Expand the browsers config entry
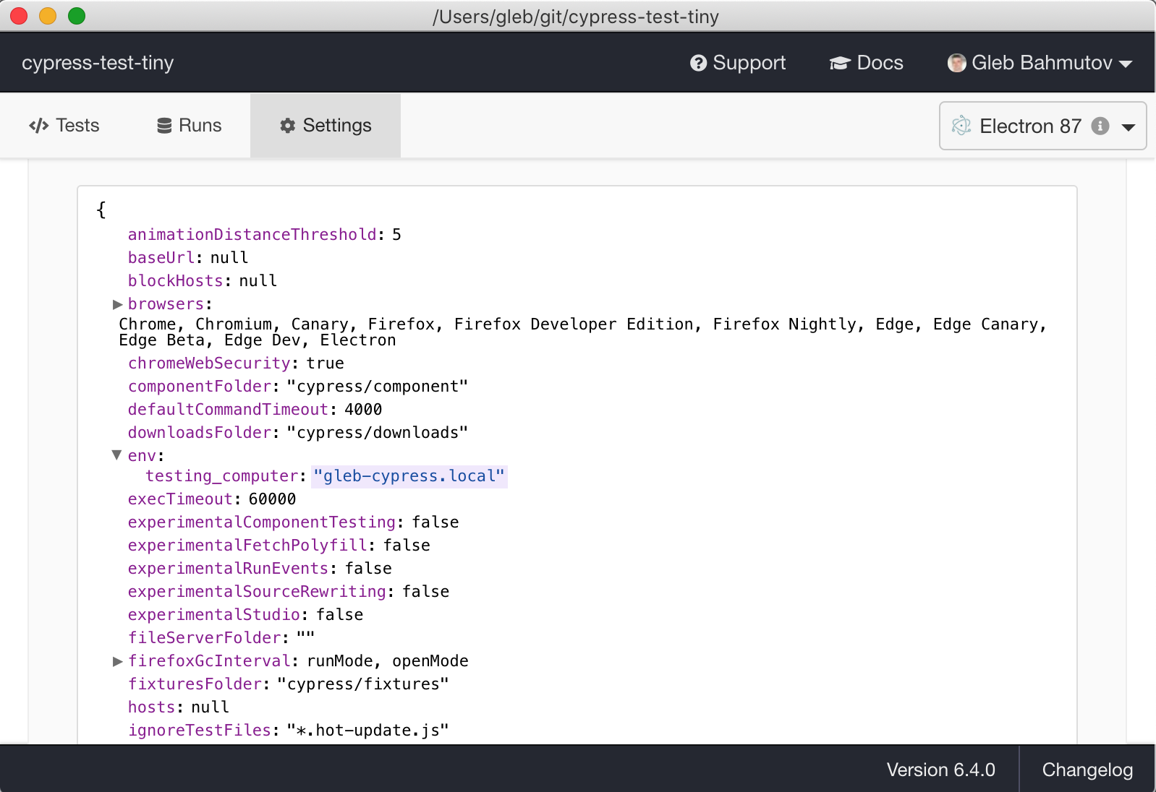 point(117,304)
